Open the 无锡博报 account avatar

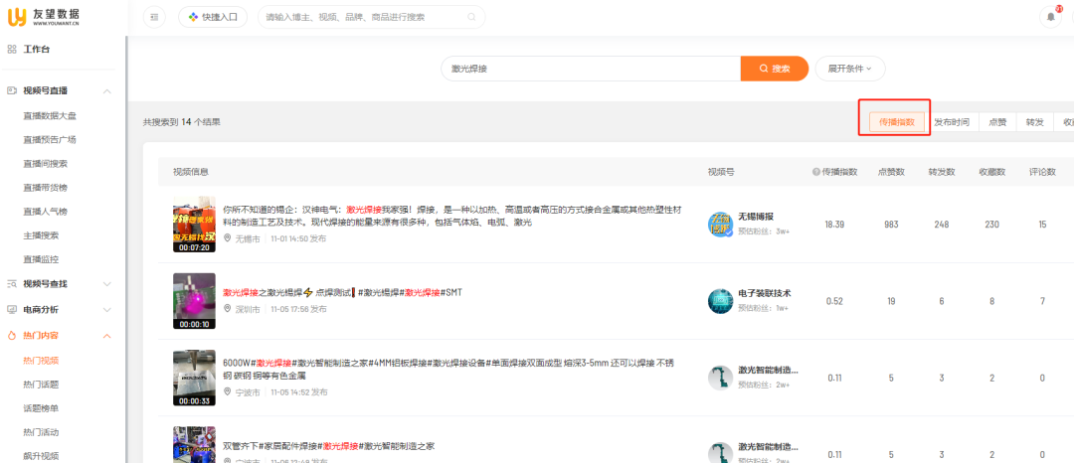[720, 224]
